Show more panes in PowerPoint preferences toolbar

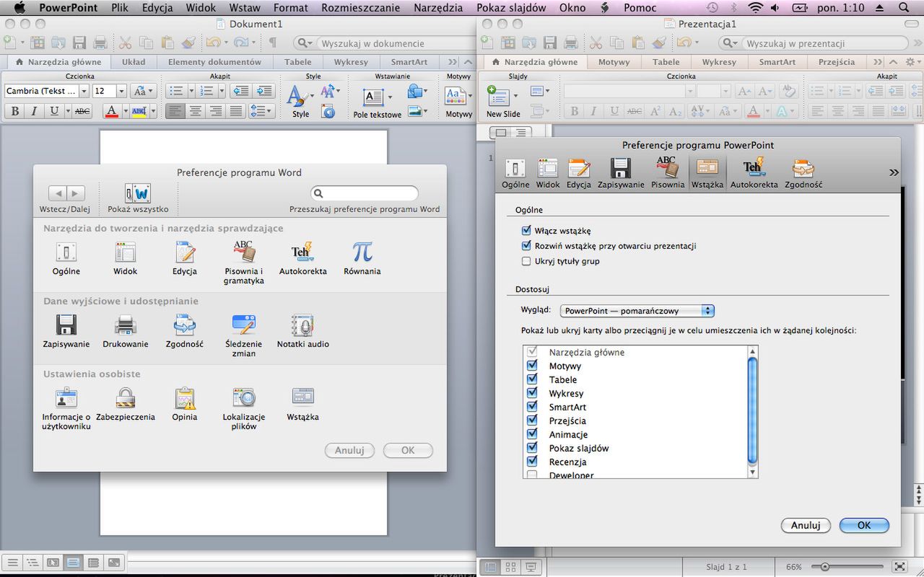[x=894, y=173]
